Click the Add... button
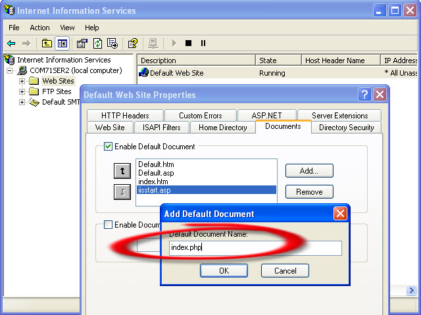This screenshot has height=315, width=421. (x=309, y=170)
